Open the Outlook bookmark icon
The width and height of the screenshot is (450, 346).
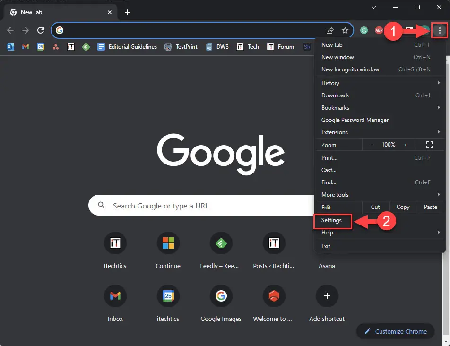(x=10, y=46)
